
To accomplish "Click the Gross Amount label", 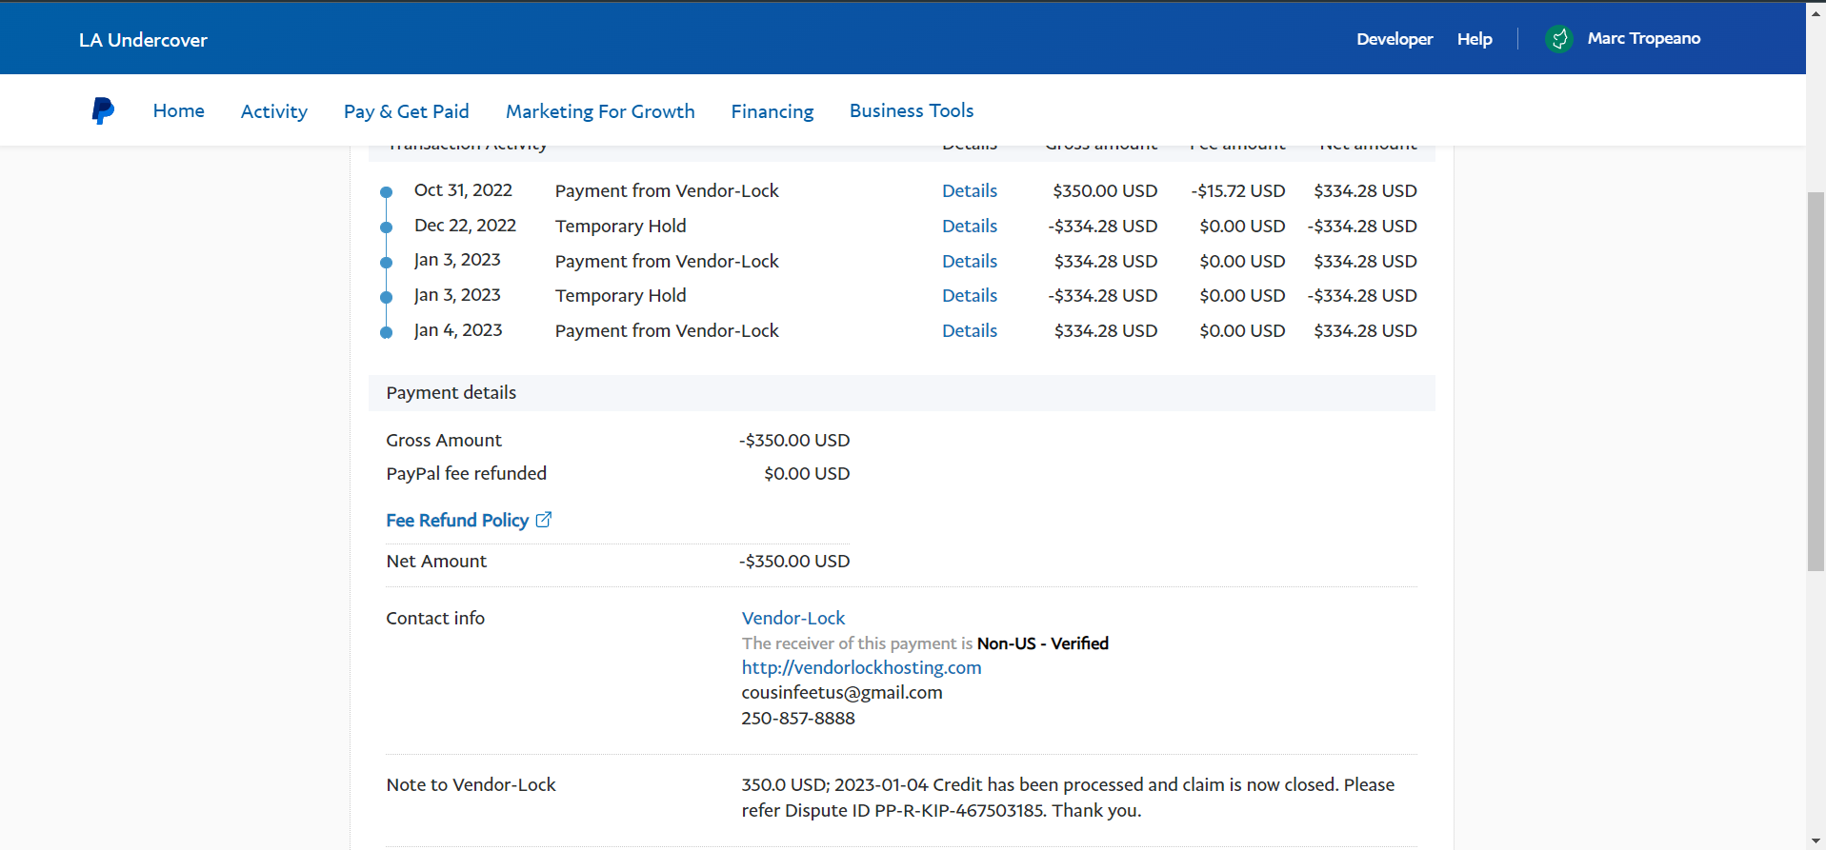I will 444,440.
